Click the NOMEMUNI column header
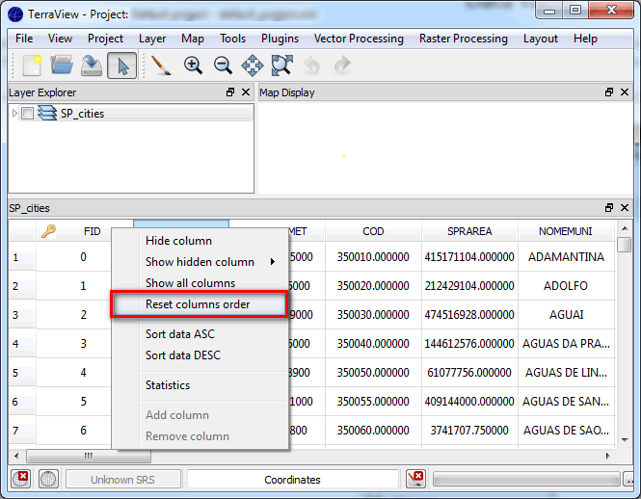The width and height of the screenshot is (641, 499). [566, 231]
